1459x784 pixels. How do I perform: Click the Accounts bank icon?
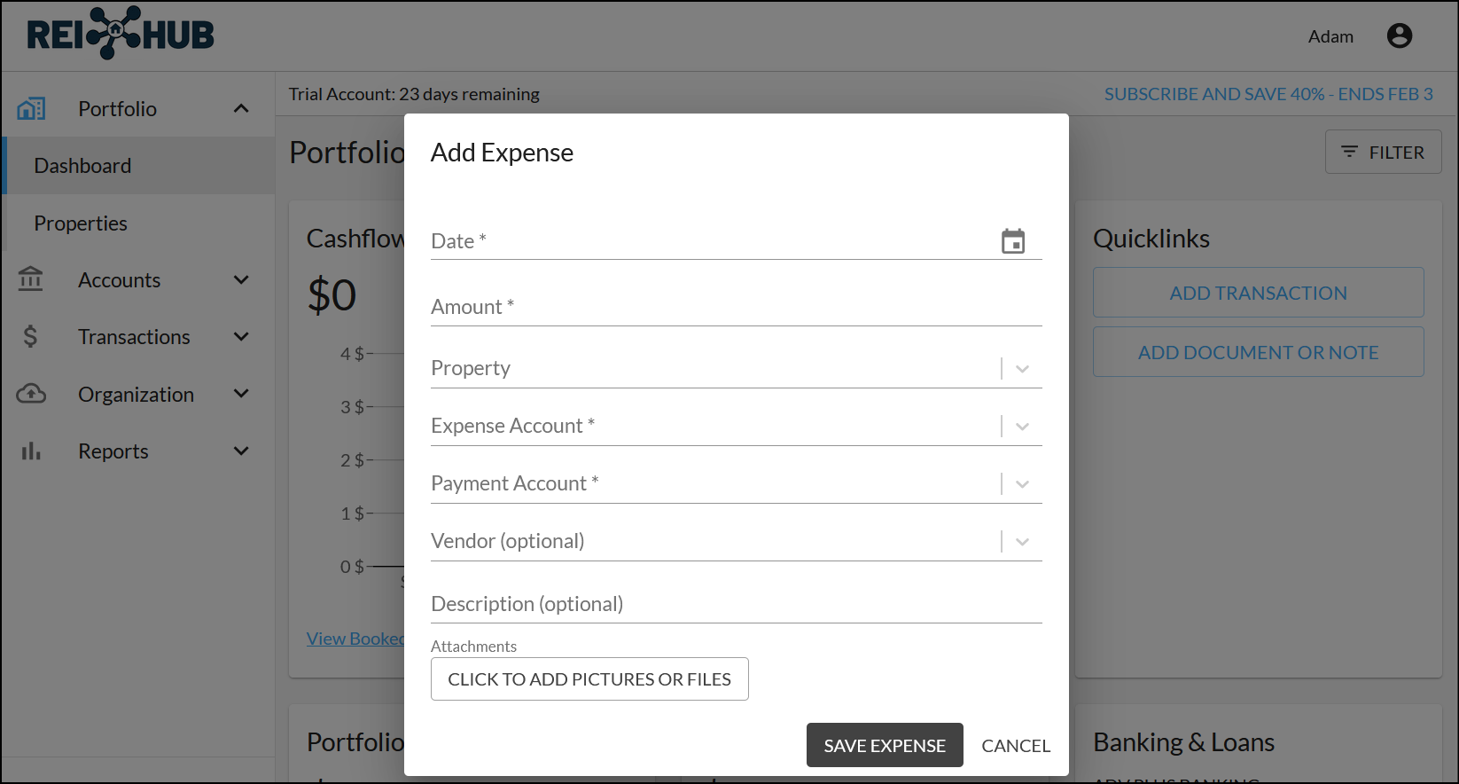pos(31,279)
